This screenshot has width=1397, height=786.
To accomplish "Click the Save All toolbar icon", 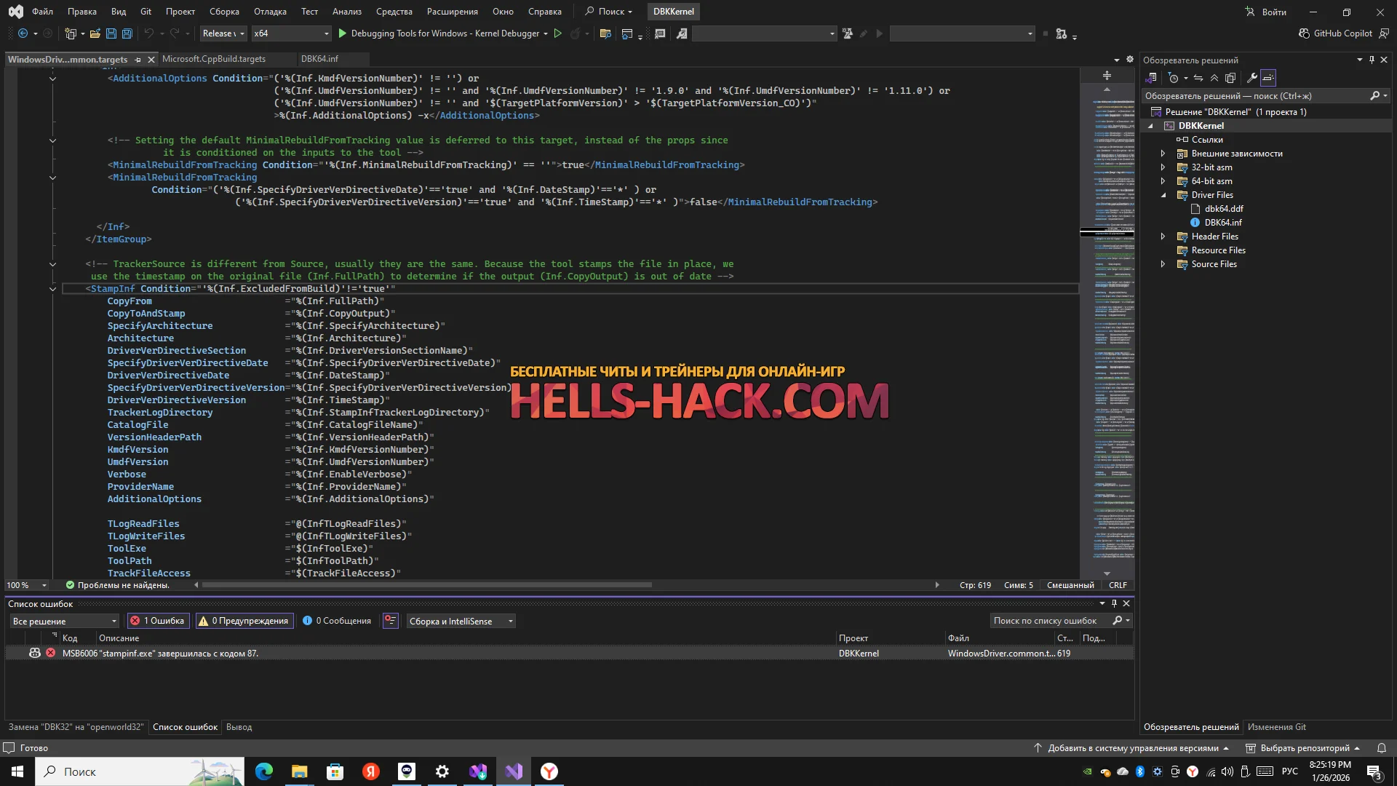I will point(127,33).
